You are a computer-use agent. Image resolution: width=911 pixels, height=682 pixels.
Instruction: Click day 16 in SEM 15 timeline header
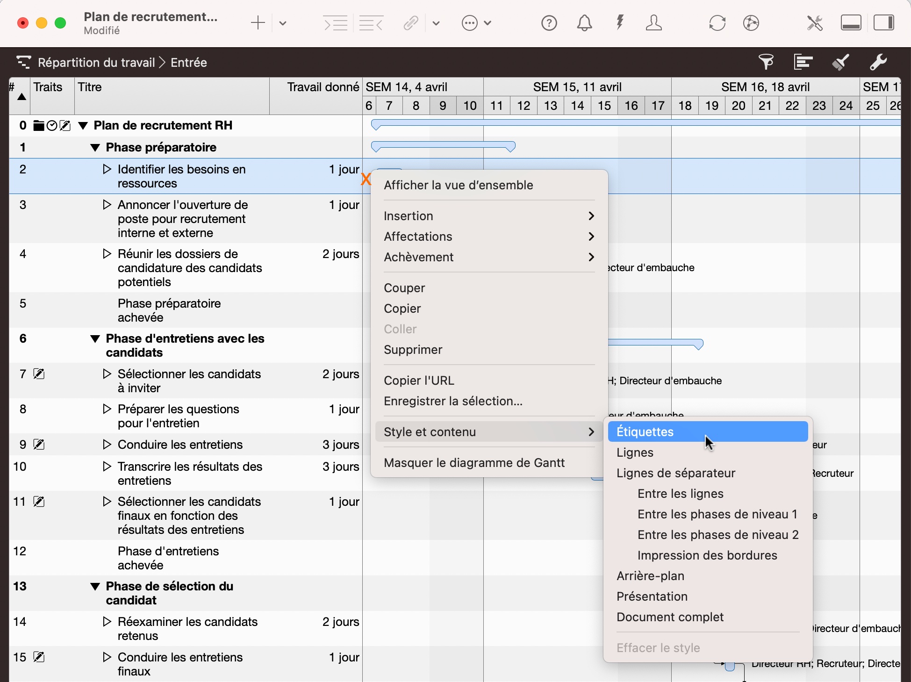pos(631,106)
